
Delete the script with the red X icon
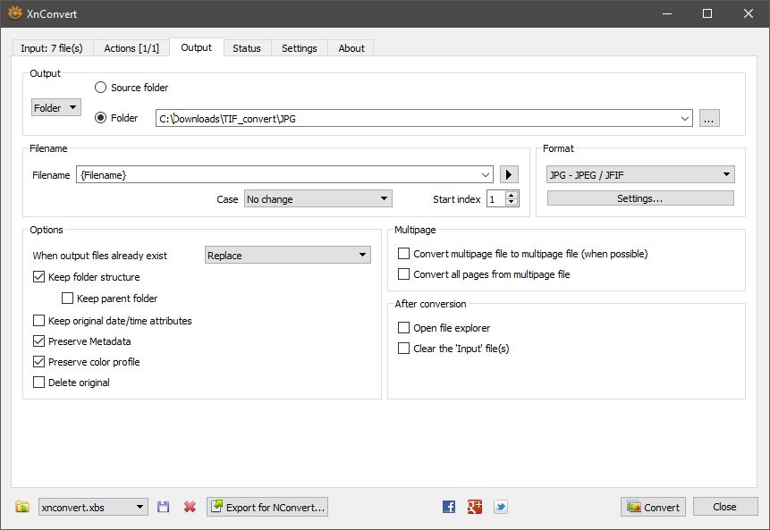tap(190, 507)
